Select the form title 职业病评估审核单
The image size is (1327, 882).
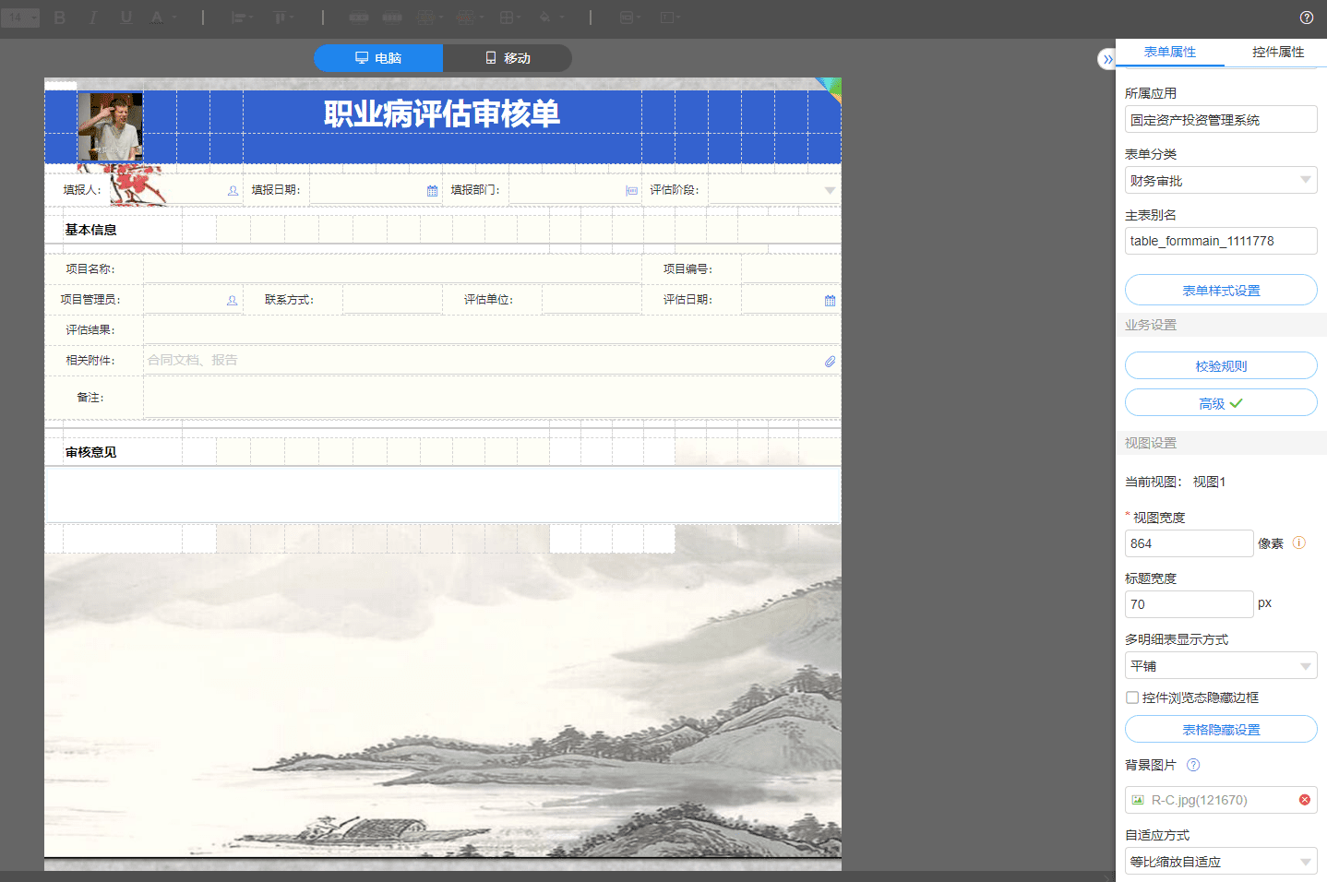(x=442, y=113)
